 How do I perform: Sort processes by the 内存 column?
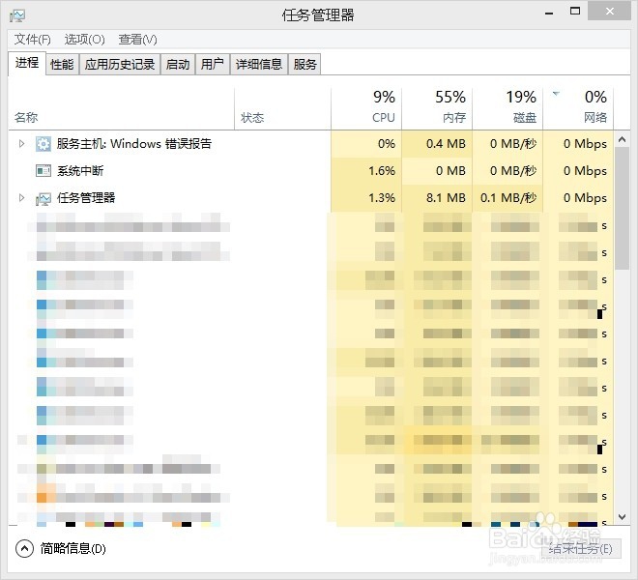pyautogui.click(x=437, y=109)
